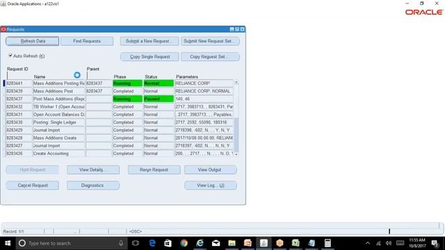Open Task View from taskbar
The height and width of the screenshot is (250, 445).
point(136,243)
